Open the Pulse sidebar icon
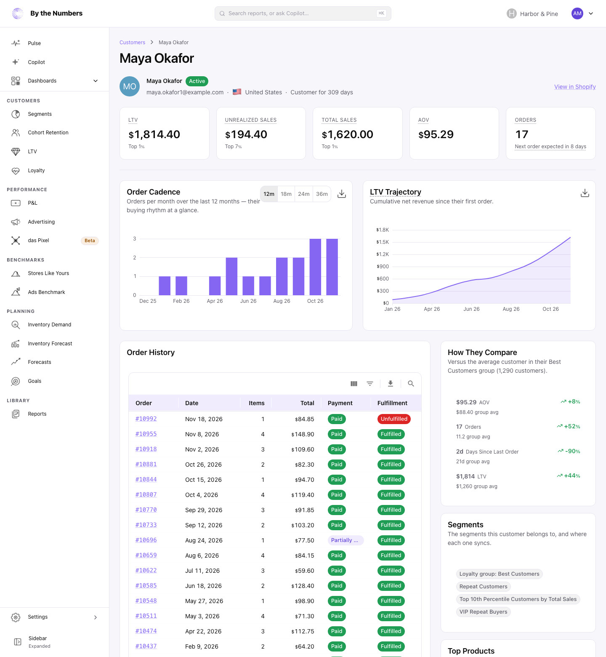This screenshot has height=657, width=606. 16,43
